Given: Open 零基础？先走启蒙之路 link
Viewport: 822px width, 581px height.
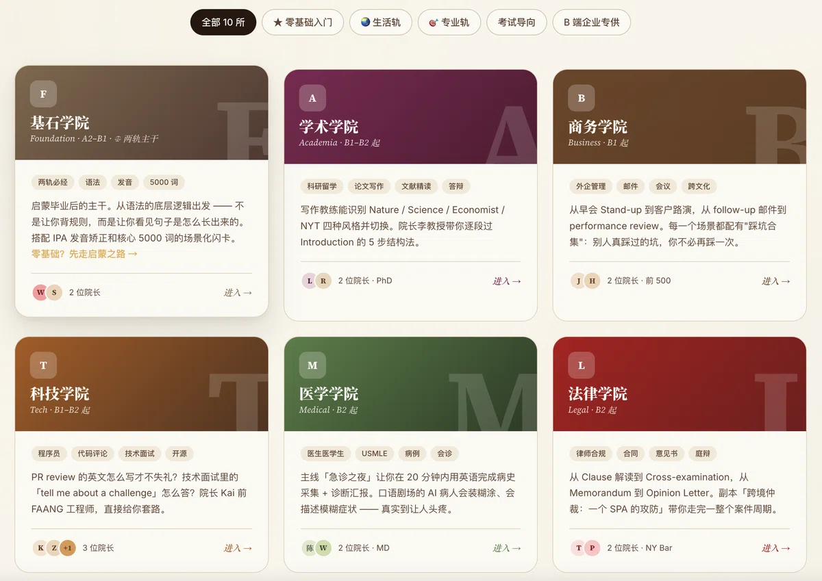Looking at the screenshot, I should [x=84, y=254].
